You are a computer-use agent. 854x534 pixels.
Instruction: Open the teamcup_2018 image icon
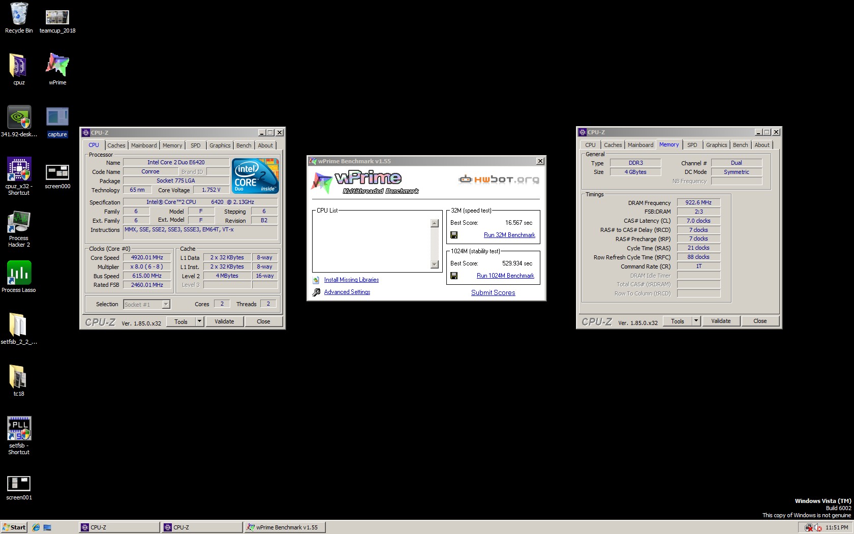[57, 17]
